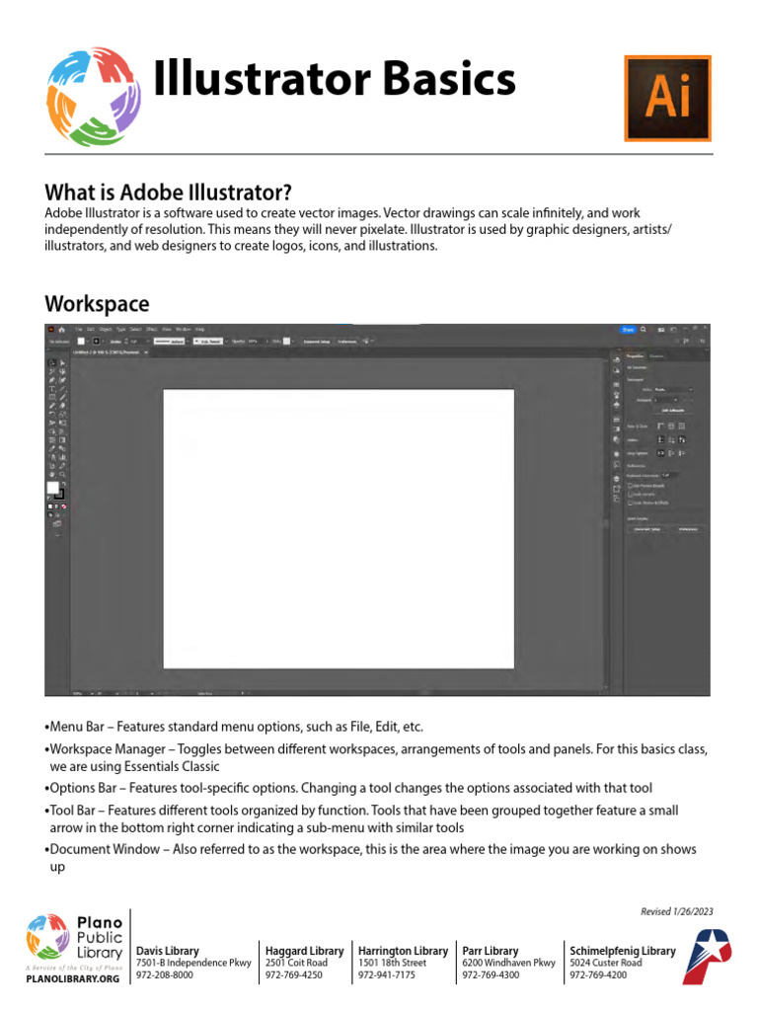This screenshot has width=758, height=1011.
Task: Select the Magic Wand tool
Action: [x=52, y=371]
